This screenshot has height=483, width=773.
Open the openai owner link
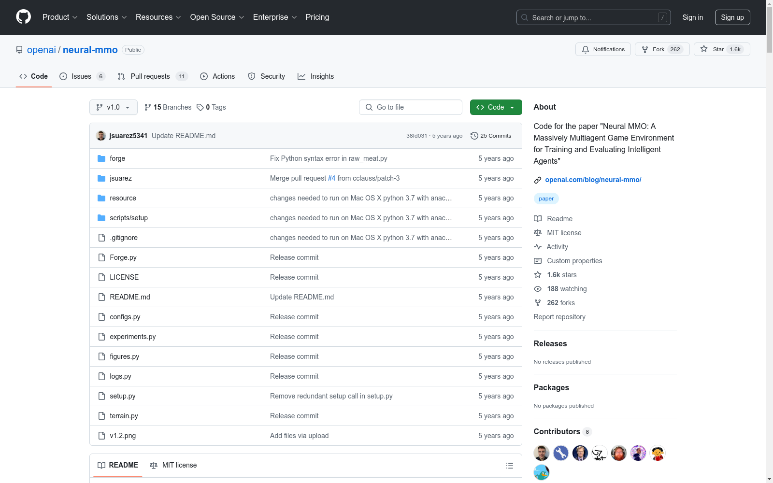point(42,50)
